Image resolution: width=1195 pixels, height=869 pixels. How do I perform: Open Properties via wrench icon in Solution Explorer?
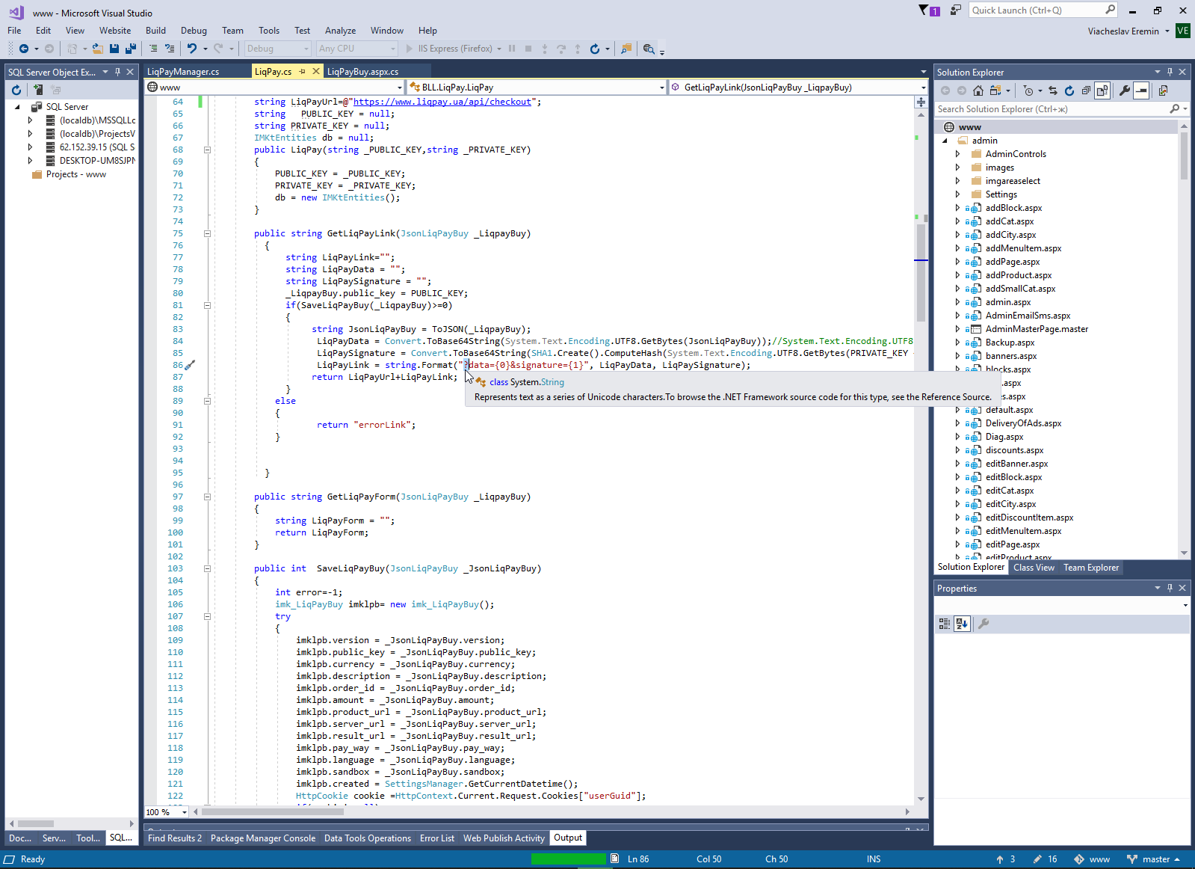[x=1124, y=90]
